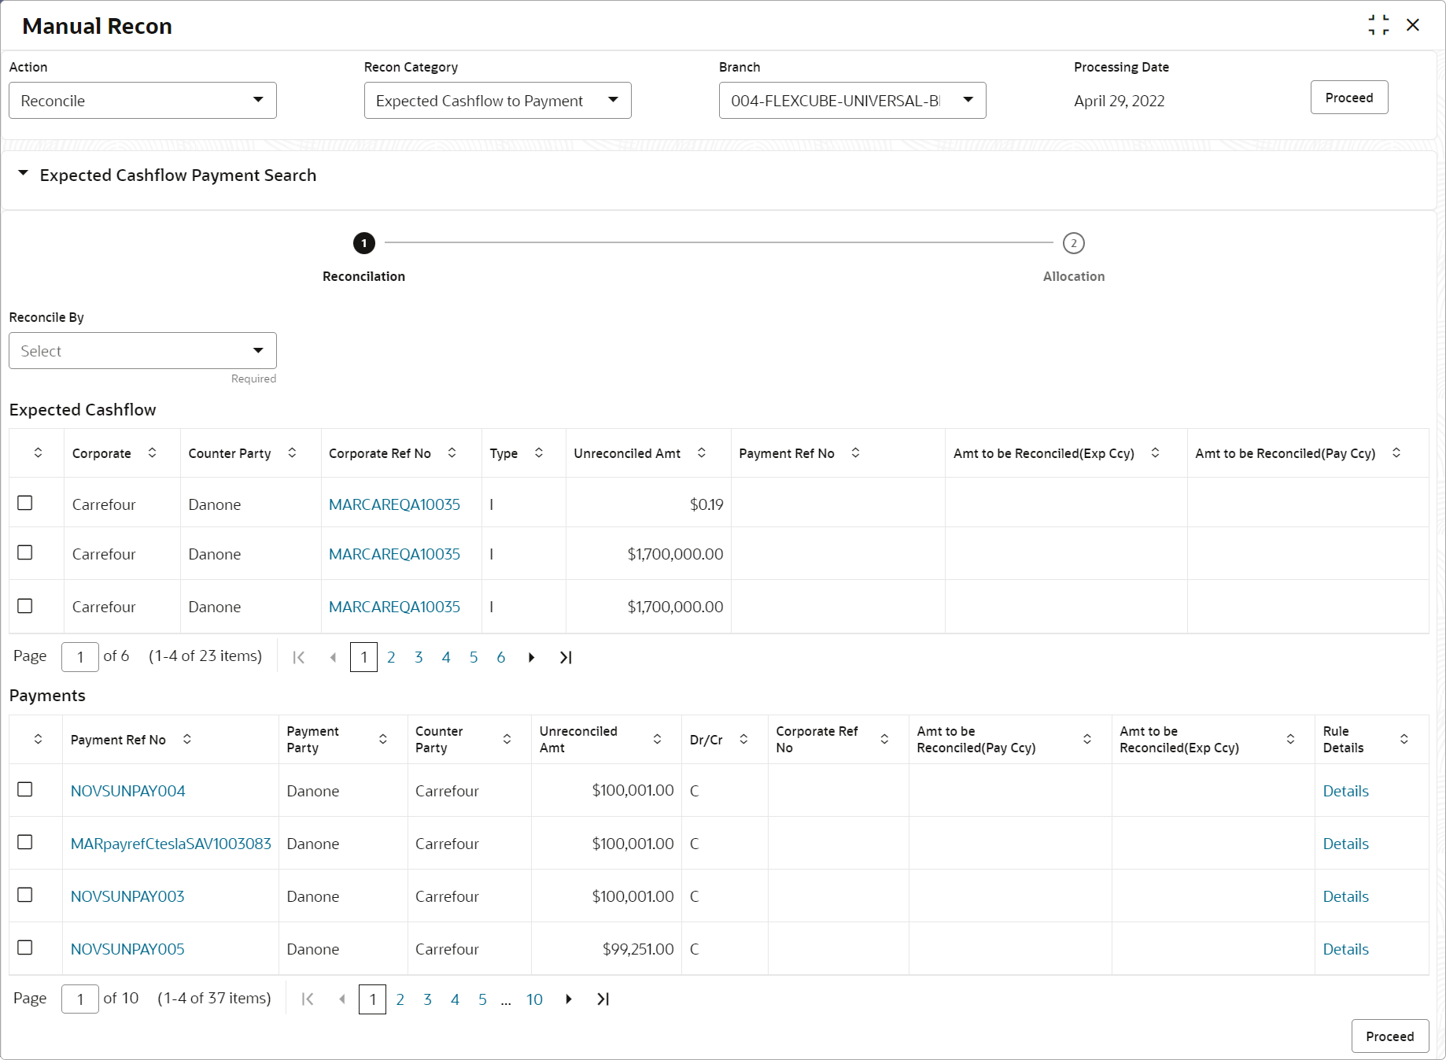Check the $0.19 Carrefour cashflow row

(25, 503)
